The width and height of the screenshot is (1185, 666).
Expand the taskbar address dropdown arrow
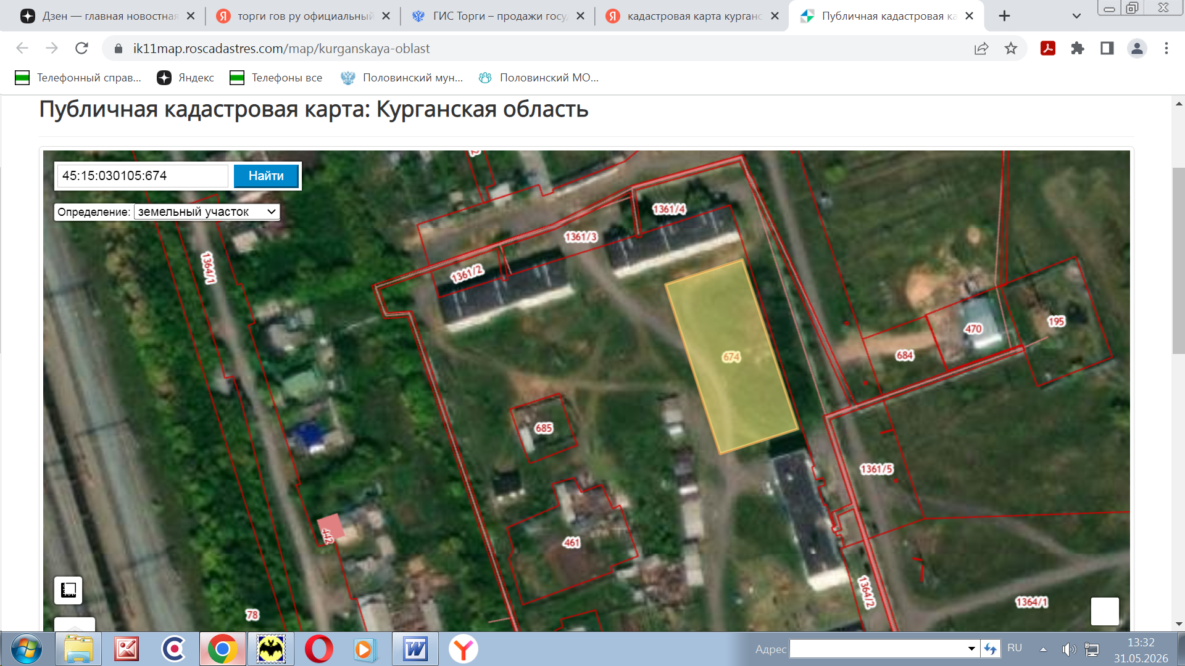pyautogui.click(x=971, y=649)
